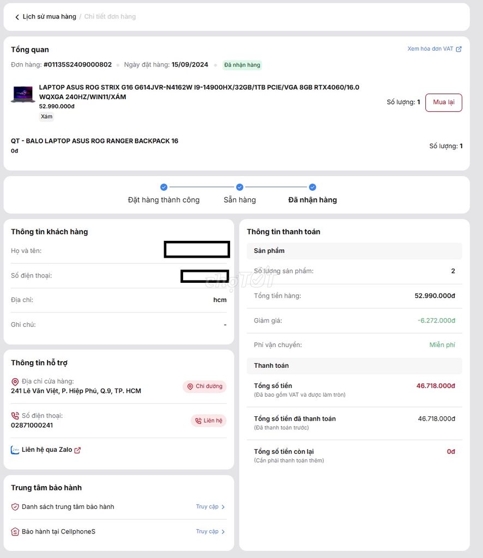Click Tổng tiền hàng value 52.990.000đ
This screenshot has width=483, height=558.
[434, 296]
